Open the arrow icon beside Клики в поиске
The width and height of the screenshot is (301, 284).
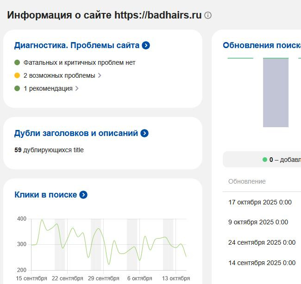[x=83, y=195]
